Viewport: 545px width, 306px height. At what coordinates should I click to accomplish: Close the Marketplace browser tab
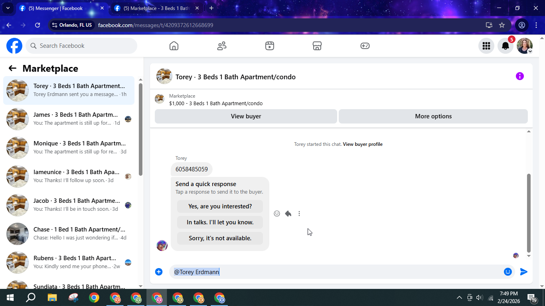point(198,8)
